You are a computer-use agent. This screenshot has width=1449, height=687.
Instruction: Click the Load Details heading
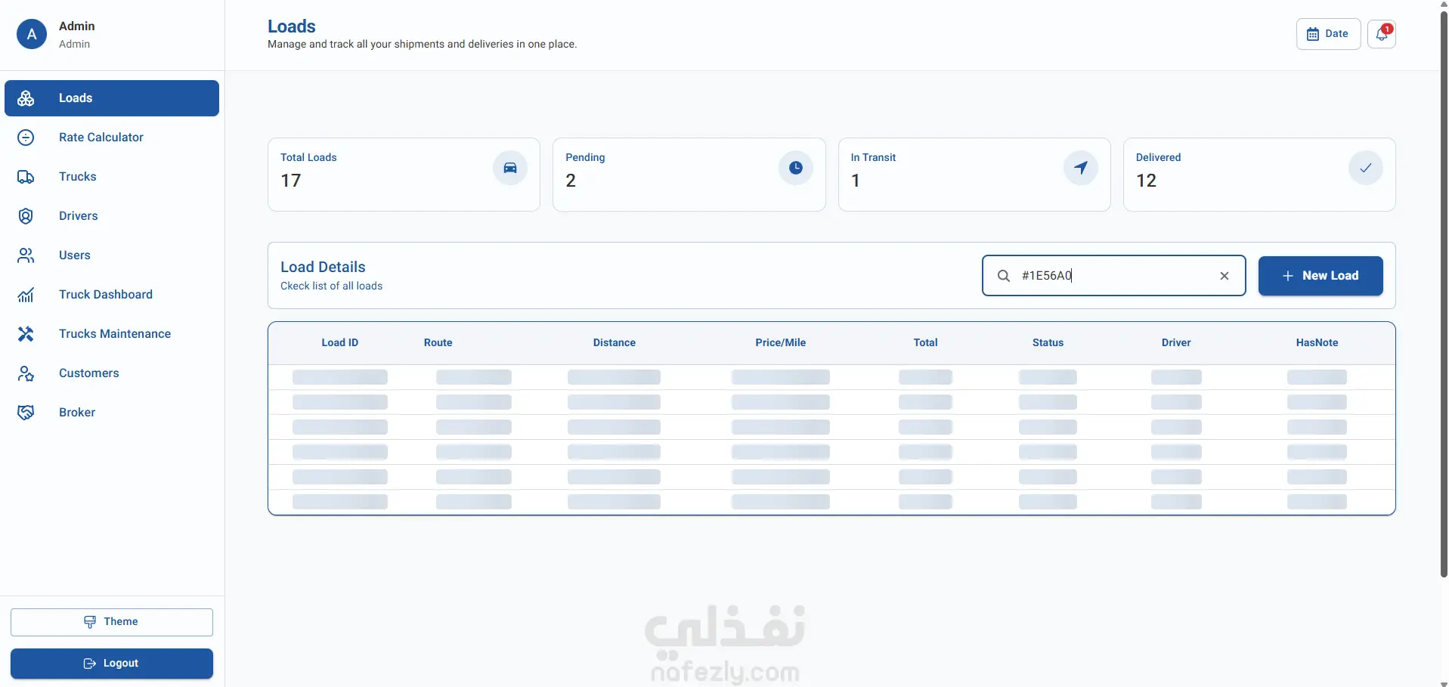pyautogui.click(x=323, y=267)
